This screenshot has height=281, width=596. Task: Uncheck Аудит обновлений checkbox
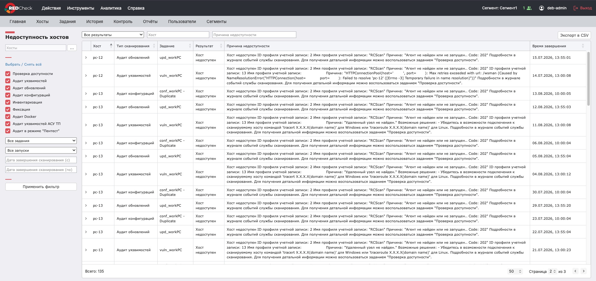(8, 88)
